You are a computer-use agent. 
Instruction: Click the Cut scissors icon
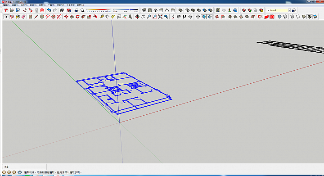(x=25, y=10)
